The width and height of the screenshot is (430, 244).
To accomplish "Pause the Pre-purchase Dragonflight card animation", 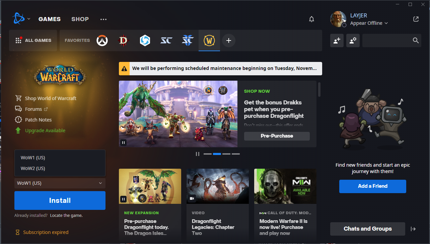I will [x=123, y=199].
